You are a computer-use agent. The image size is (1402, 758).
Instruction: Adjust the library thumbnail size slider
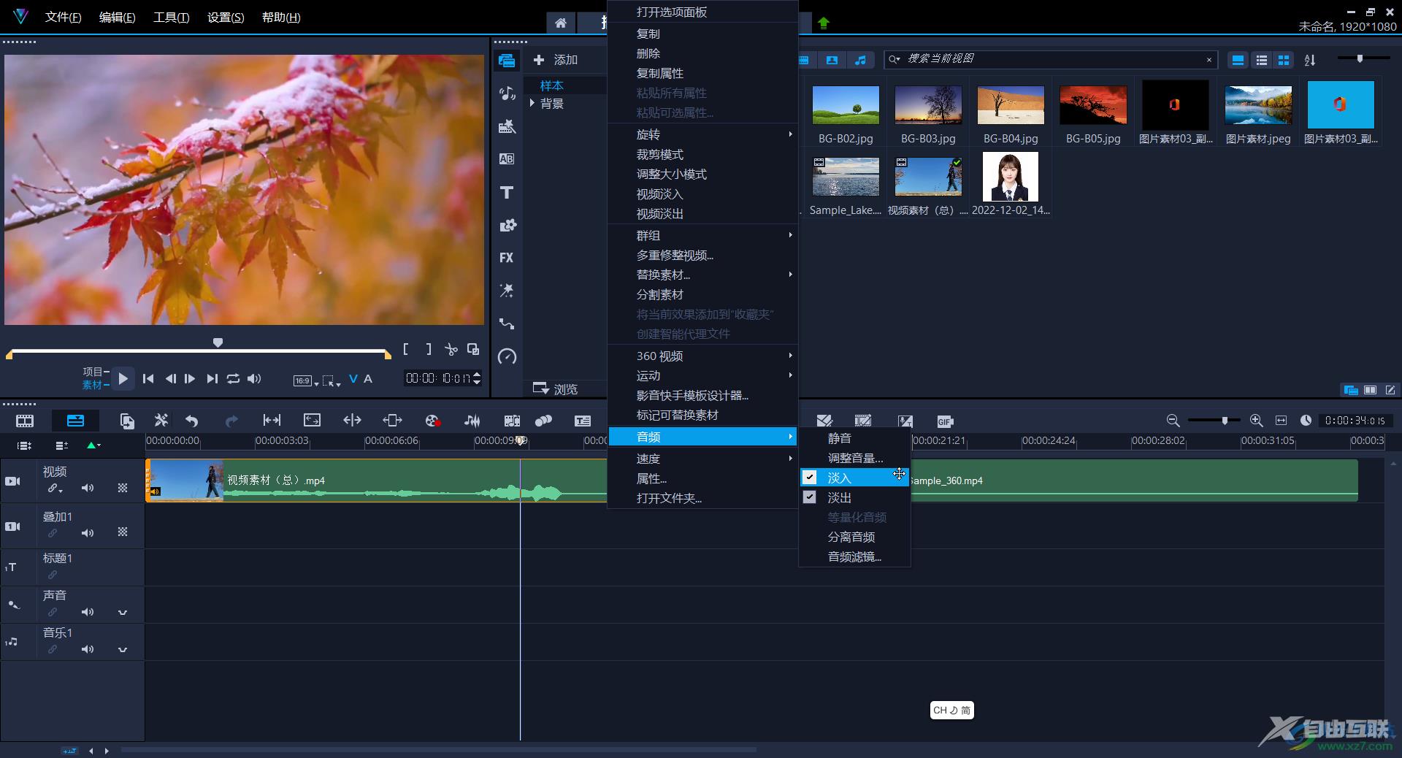point(1360,58)
